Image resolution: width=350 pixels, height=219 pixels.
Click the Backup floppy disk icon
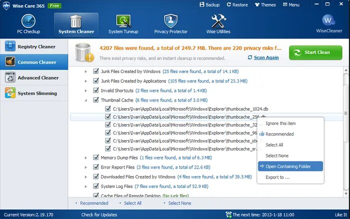pyautogui.click(x=202, y=4)
